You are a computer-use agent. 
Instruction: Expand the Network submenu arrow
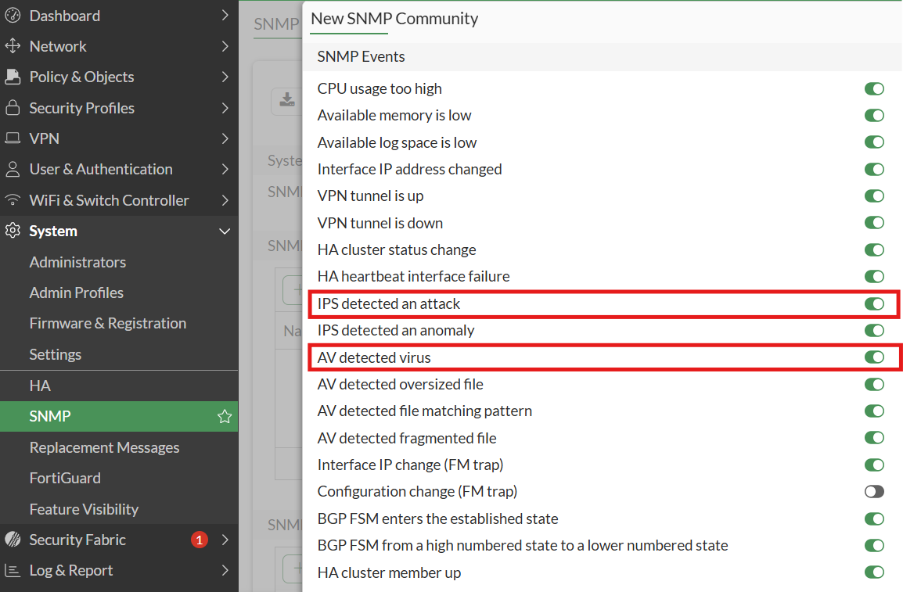[x=225, y=46]
